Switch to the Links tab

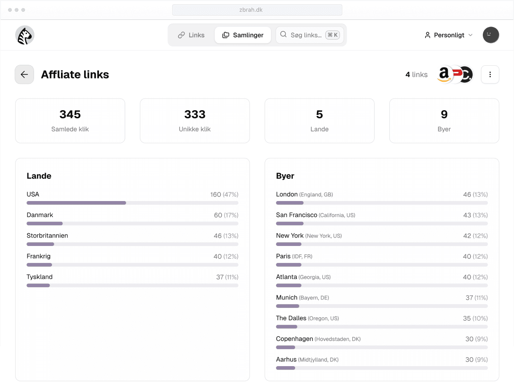191,35
